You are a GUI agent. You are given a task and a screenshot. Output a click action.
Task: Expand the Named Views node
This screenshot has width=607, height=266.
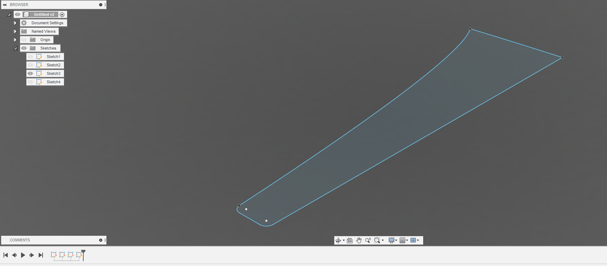click(x=15, y=31)
